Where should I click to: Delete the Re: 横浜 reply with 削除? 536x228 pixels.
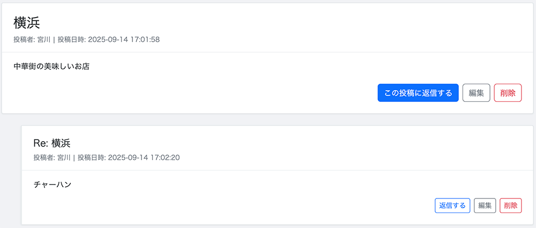click(510, 205)
